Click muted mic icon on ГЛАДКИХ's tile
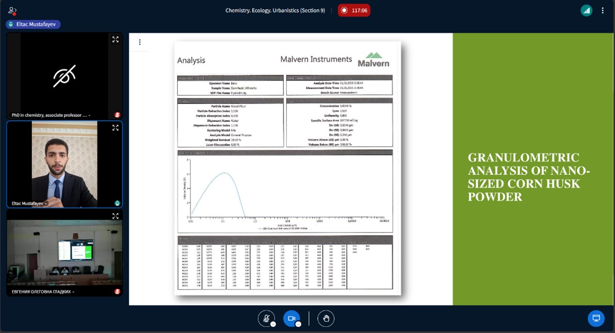This screenshot has height=333, width=615. point(118,292)
